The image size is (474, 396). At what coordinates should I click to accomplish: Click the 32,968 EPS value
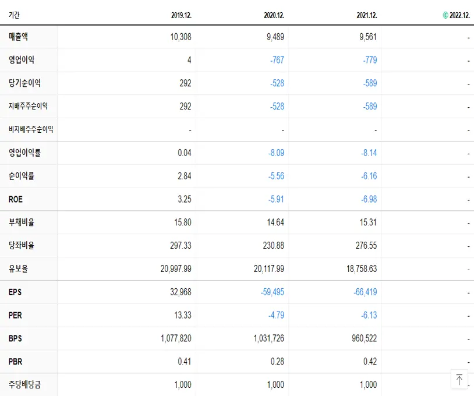point(181,292)
